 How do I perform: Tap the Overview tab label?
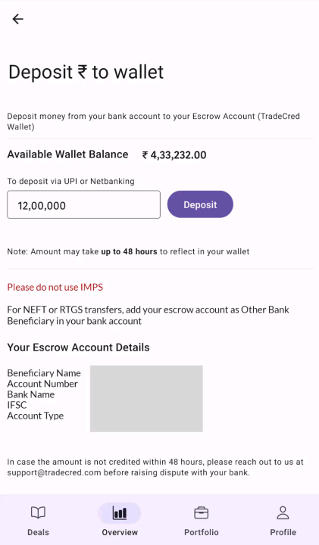point(120,532)
